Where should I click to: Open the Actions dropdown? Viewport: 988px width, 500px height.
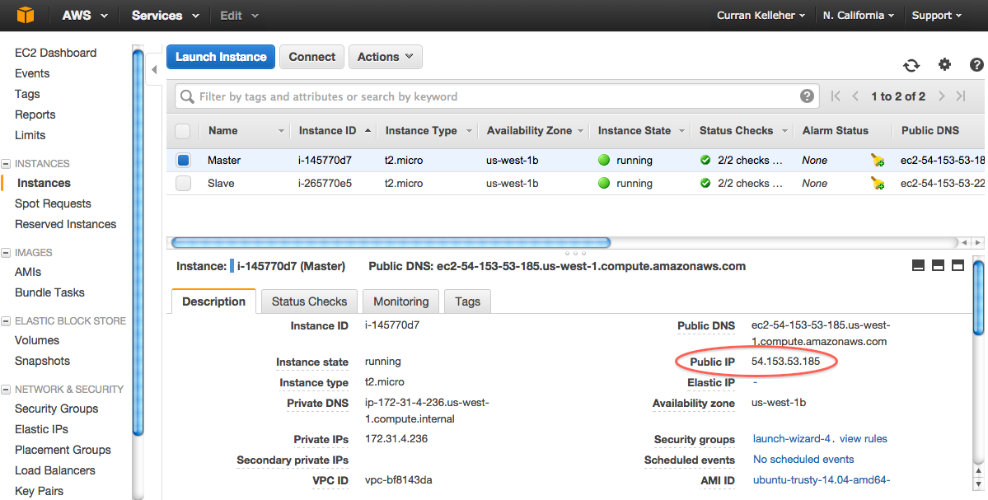click(385, 57)
